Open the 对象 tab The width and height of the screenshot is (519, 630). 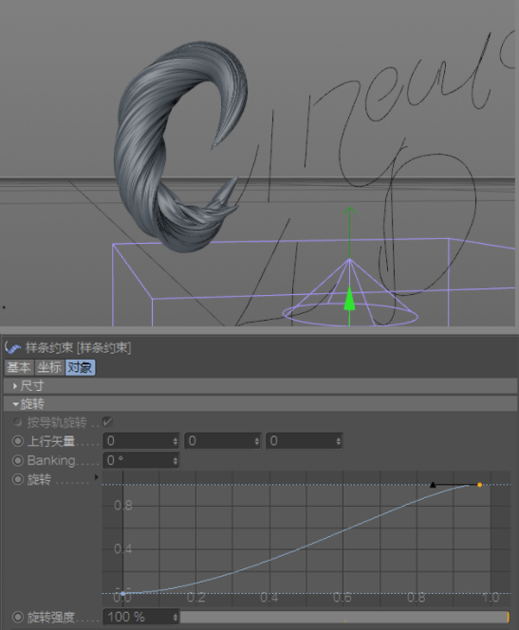click(80, 367)
